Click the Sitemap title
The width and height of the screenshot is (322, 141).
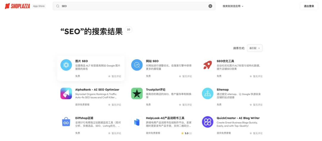223,90
